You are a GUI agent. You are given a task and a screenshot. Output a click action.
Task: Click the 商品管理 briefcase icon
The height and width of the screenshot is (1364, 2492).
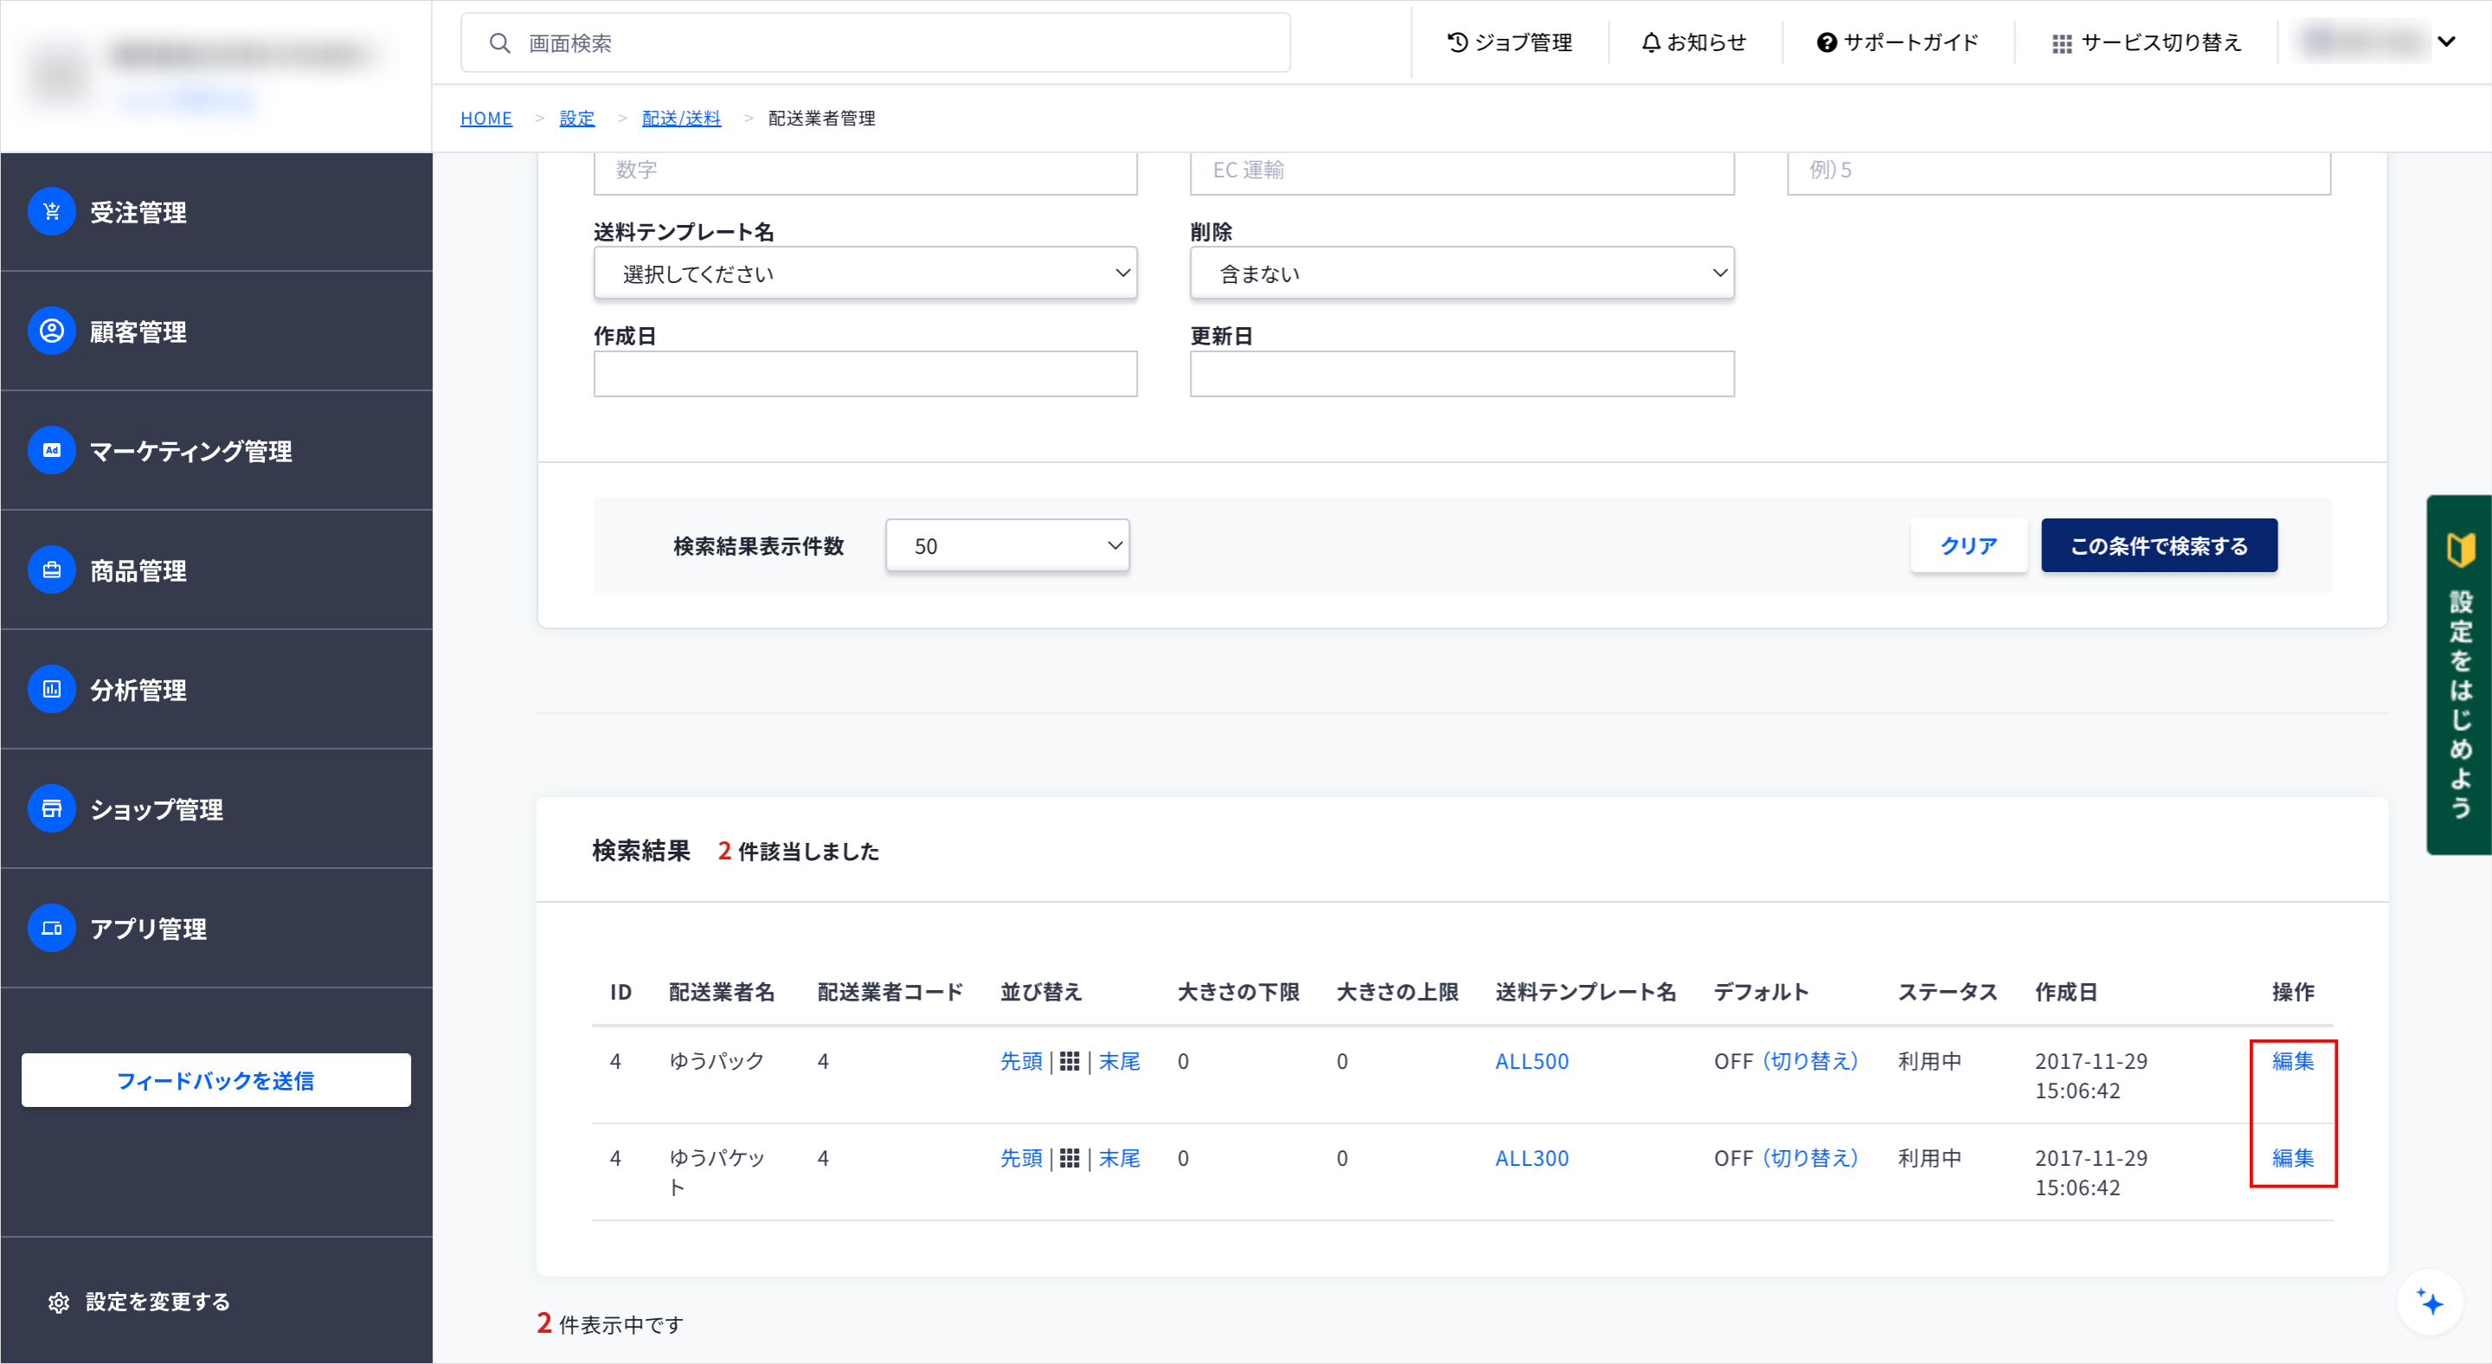click(x=51, y=569)
